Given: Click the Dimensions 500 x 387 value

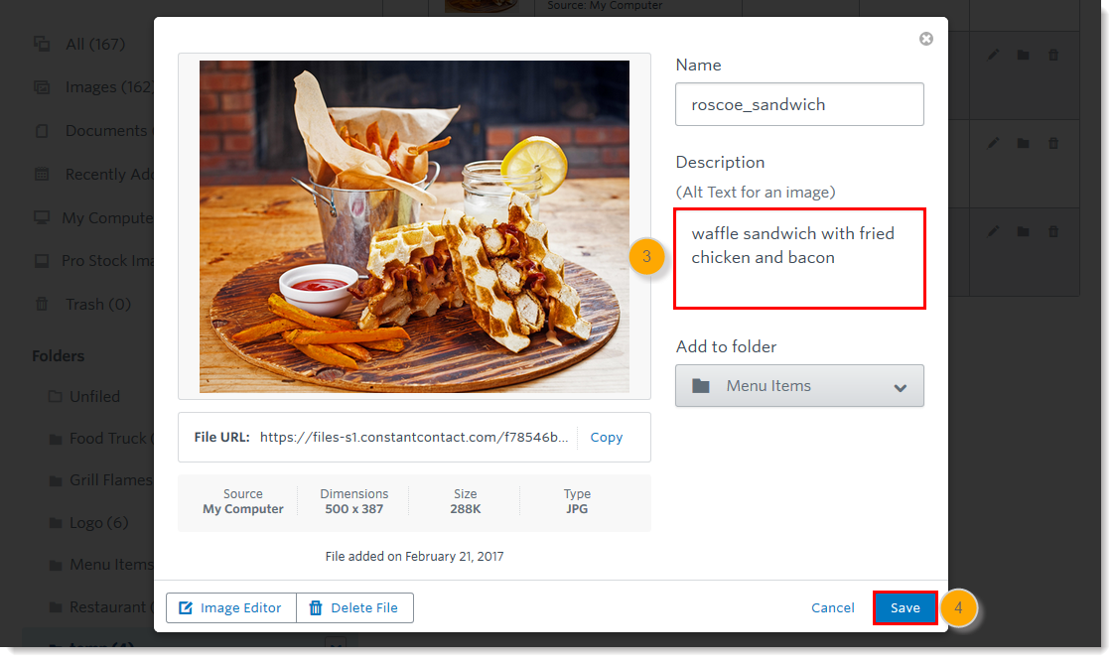Looking at the screenshot, I should click(x=353, y=509).
